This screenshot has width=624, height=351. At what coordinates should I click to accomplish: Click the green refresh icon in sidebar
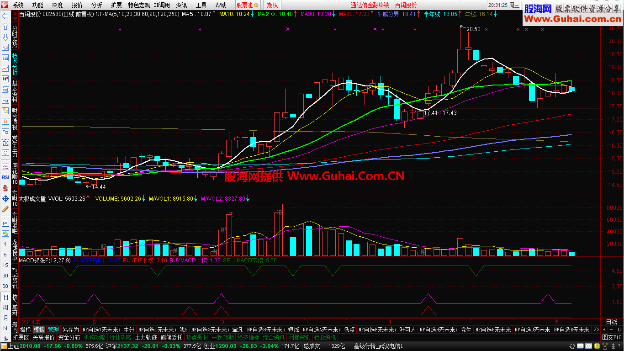pyautogui.click(x=5, y=234)
